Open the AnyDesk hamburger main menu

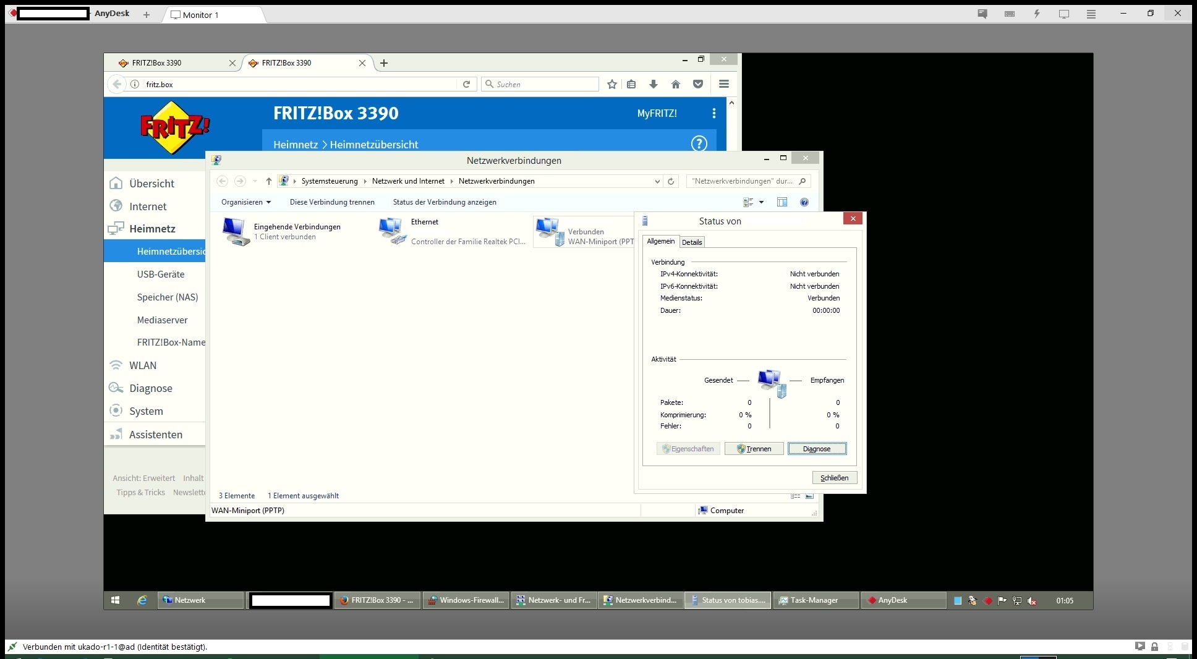coord(1091,14)
